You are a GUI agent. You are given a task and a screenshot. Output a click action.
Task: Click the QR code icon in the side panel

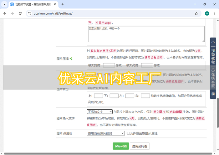(213, 94)
